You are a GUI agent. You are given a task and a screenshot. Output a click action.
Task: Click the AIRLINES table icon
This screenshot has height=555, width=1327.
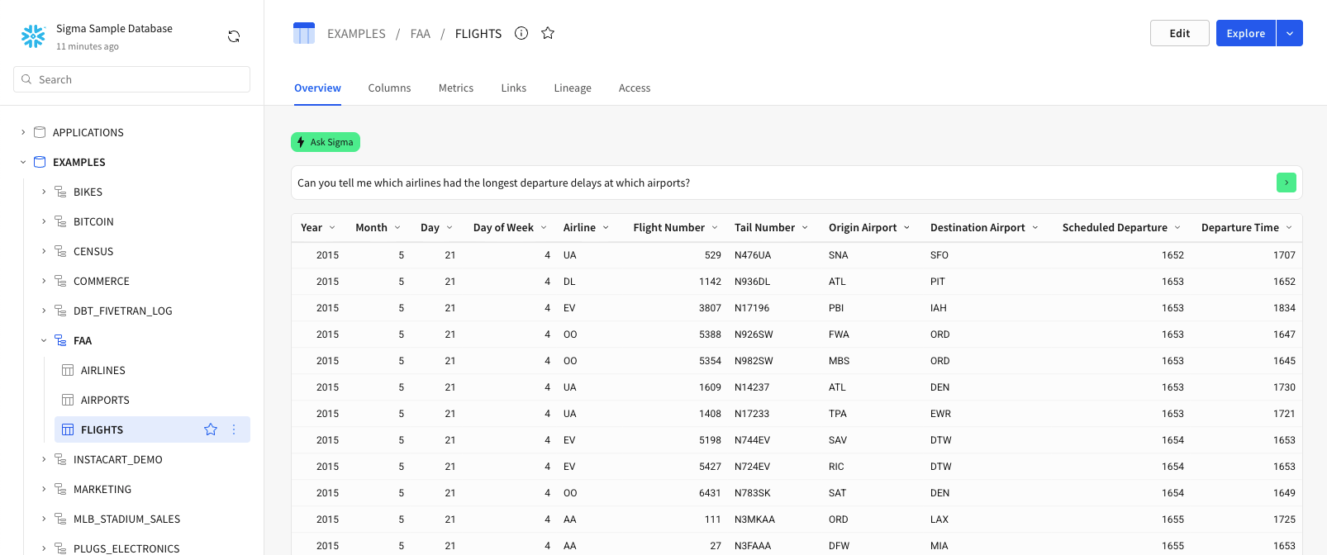click(68, 370)
